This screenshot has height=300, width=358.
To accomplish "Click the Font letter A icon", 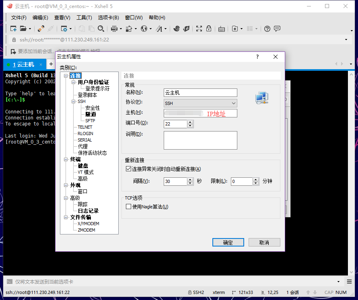I will [159, 29].
